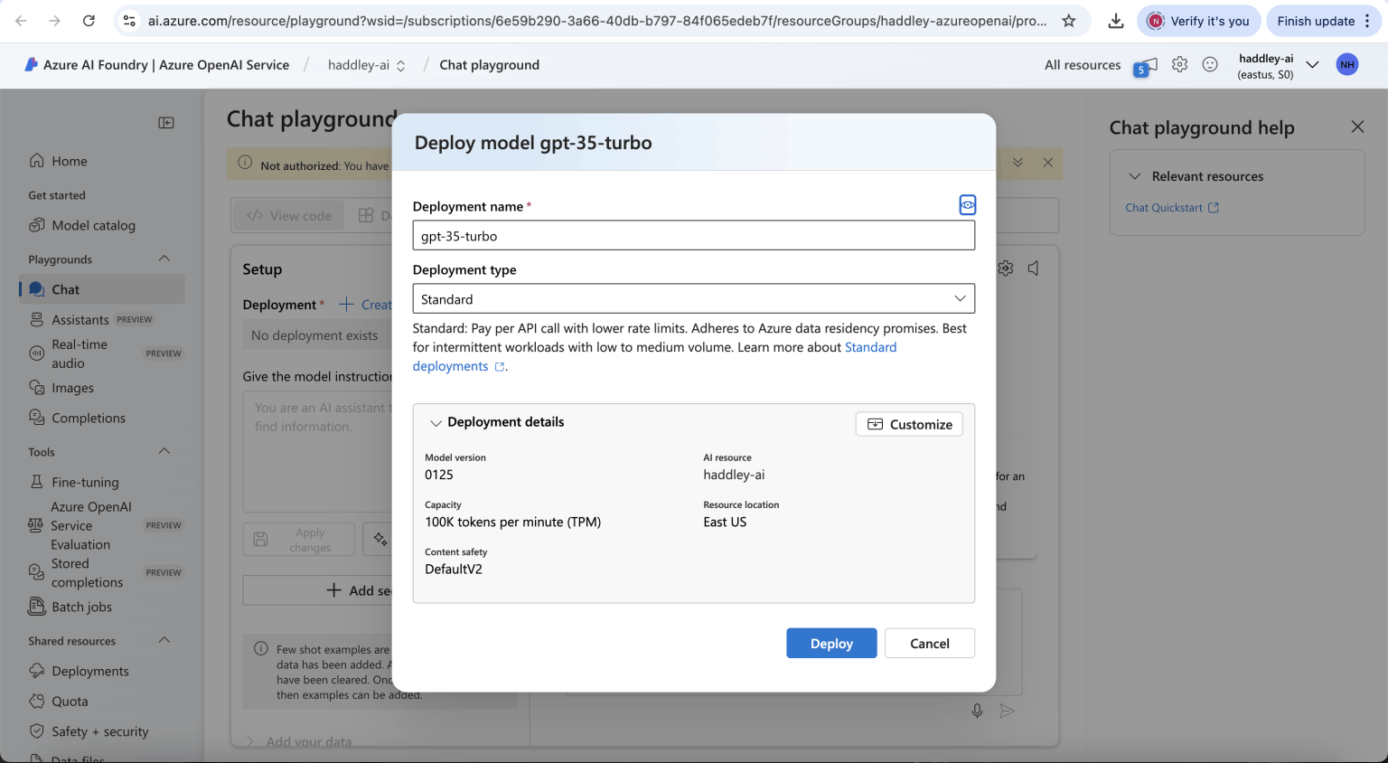Viewport: 1388px width, 763px height.
Task: Go to Deployments in sidebar
Action: click(x=90, y=671)
